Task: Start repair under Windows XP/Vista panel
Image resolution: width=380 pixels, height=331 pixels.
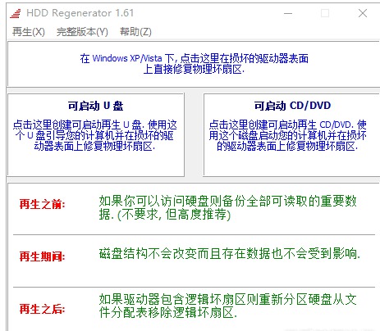Action: point(194,64)
